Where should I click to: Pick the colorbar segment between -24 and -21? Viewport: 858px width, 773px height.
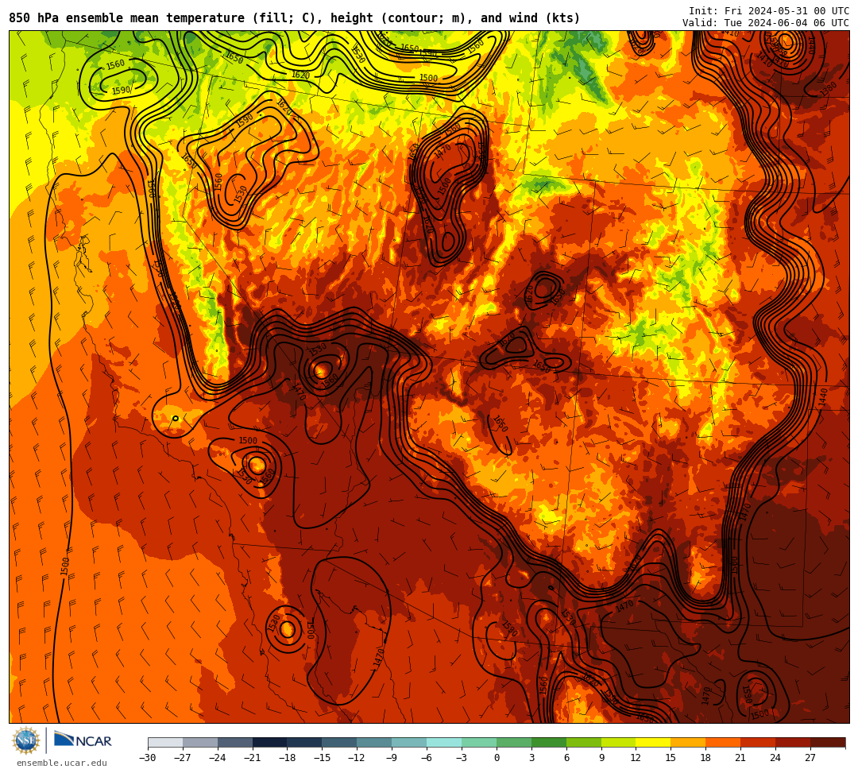(235, 742)
